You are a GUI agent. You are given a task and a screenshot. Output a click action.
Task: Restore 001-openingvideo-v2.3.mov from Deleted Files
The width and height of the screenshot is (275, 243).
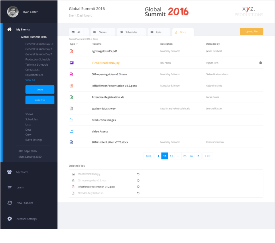click(x=138, y=181)
